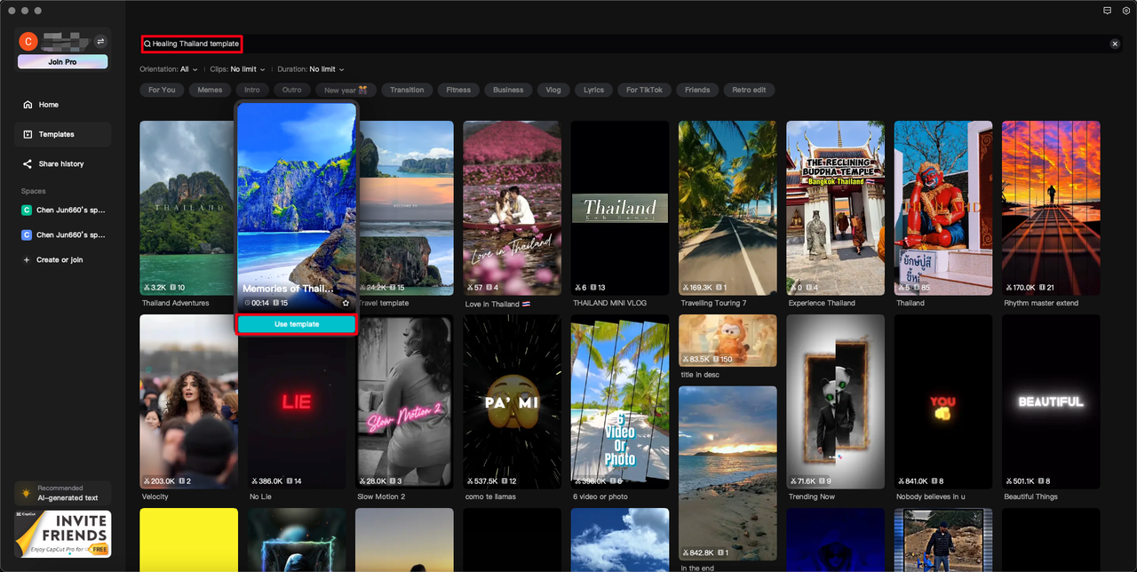Select the For You category tab
Viewport: 1137px width, 572px height.
tap(162, 90)
